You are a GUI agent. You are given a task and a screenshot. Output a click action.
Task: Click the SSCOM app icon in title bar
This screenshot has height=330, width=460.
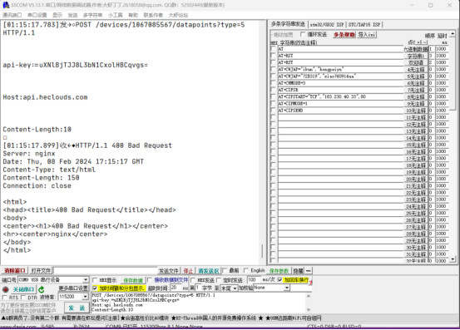(x=6, y=5)
